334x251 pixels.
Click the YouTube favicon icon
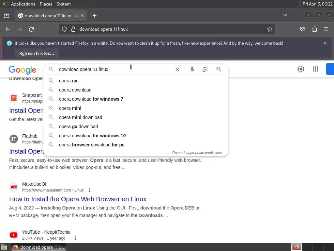click(14, 235)
